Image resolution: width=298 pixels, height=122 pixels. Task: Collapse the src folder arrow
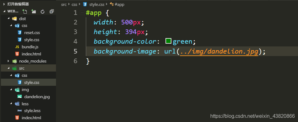point(8,68)
